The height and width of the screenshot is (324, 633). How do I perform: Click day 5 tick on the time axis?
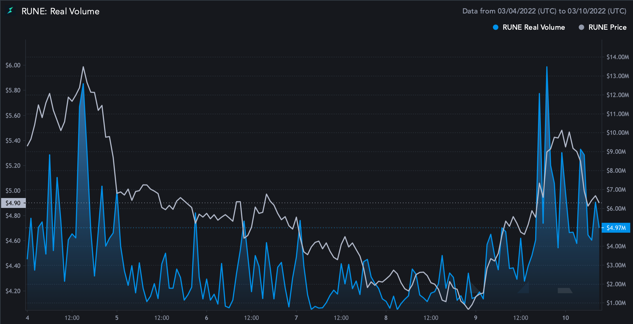coord(117,318)
